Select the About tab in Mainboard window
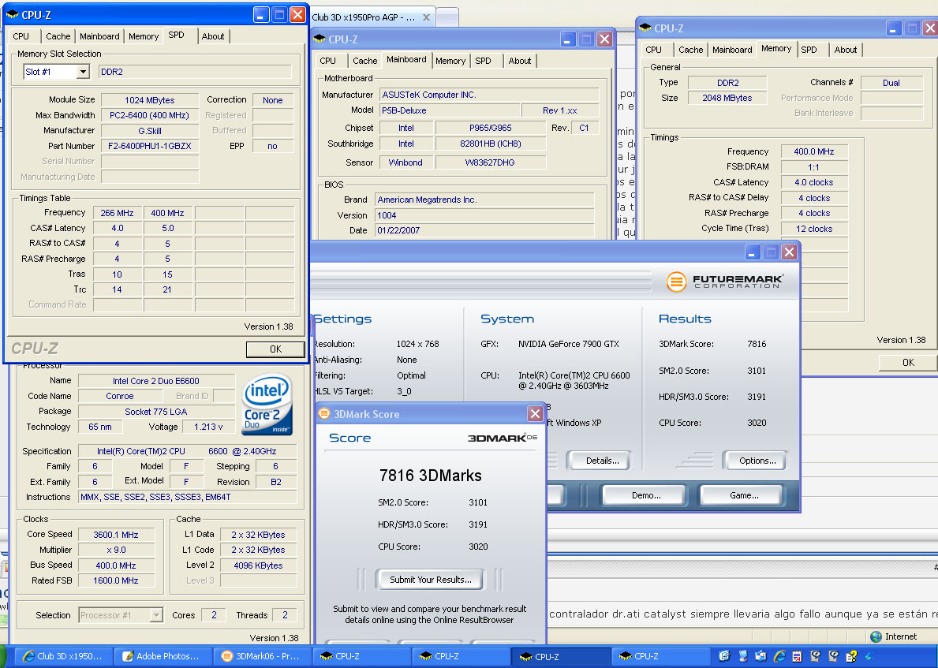The height and width of the screenshot is (668, 938). pos(519,61)
